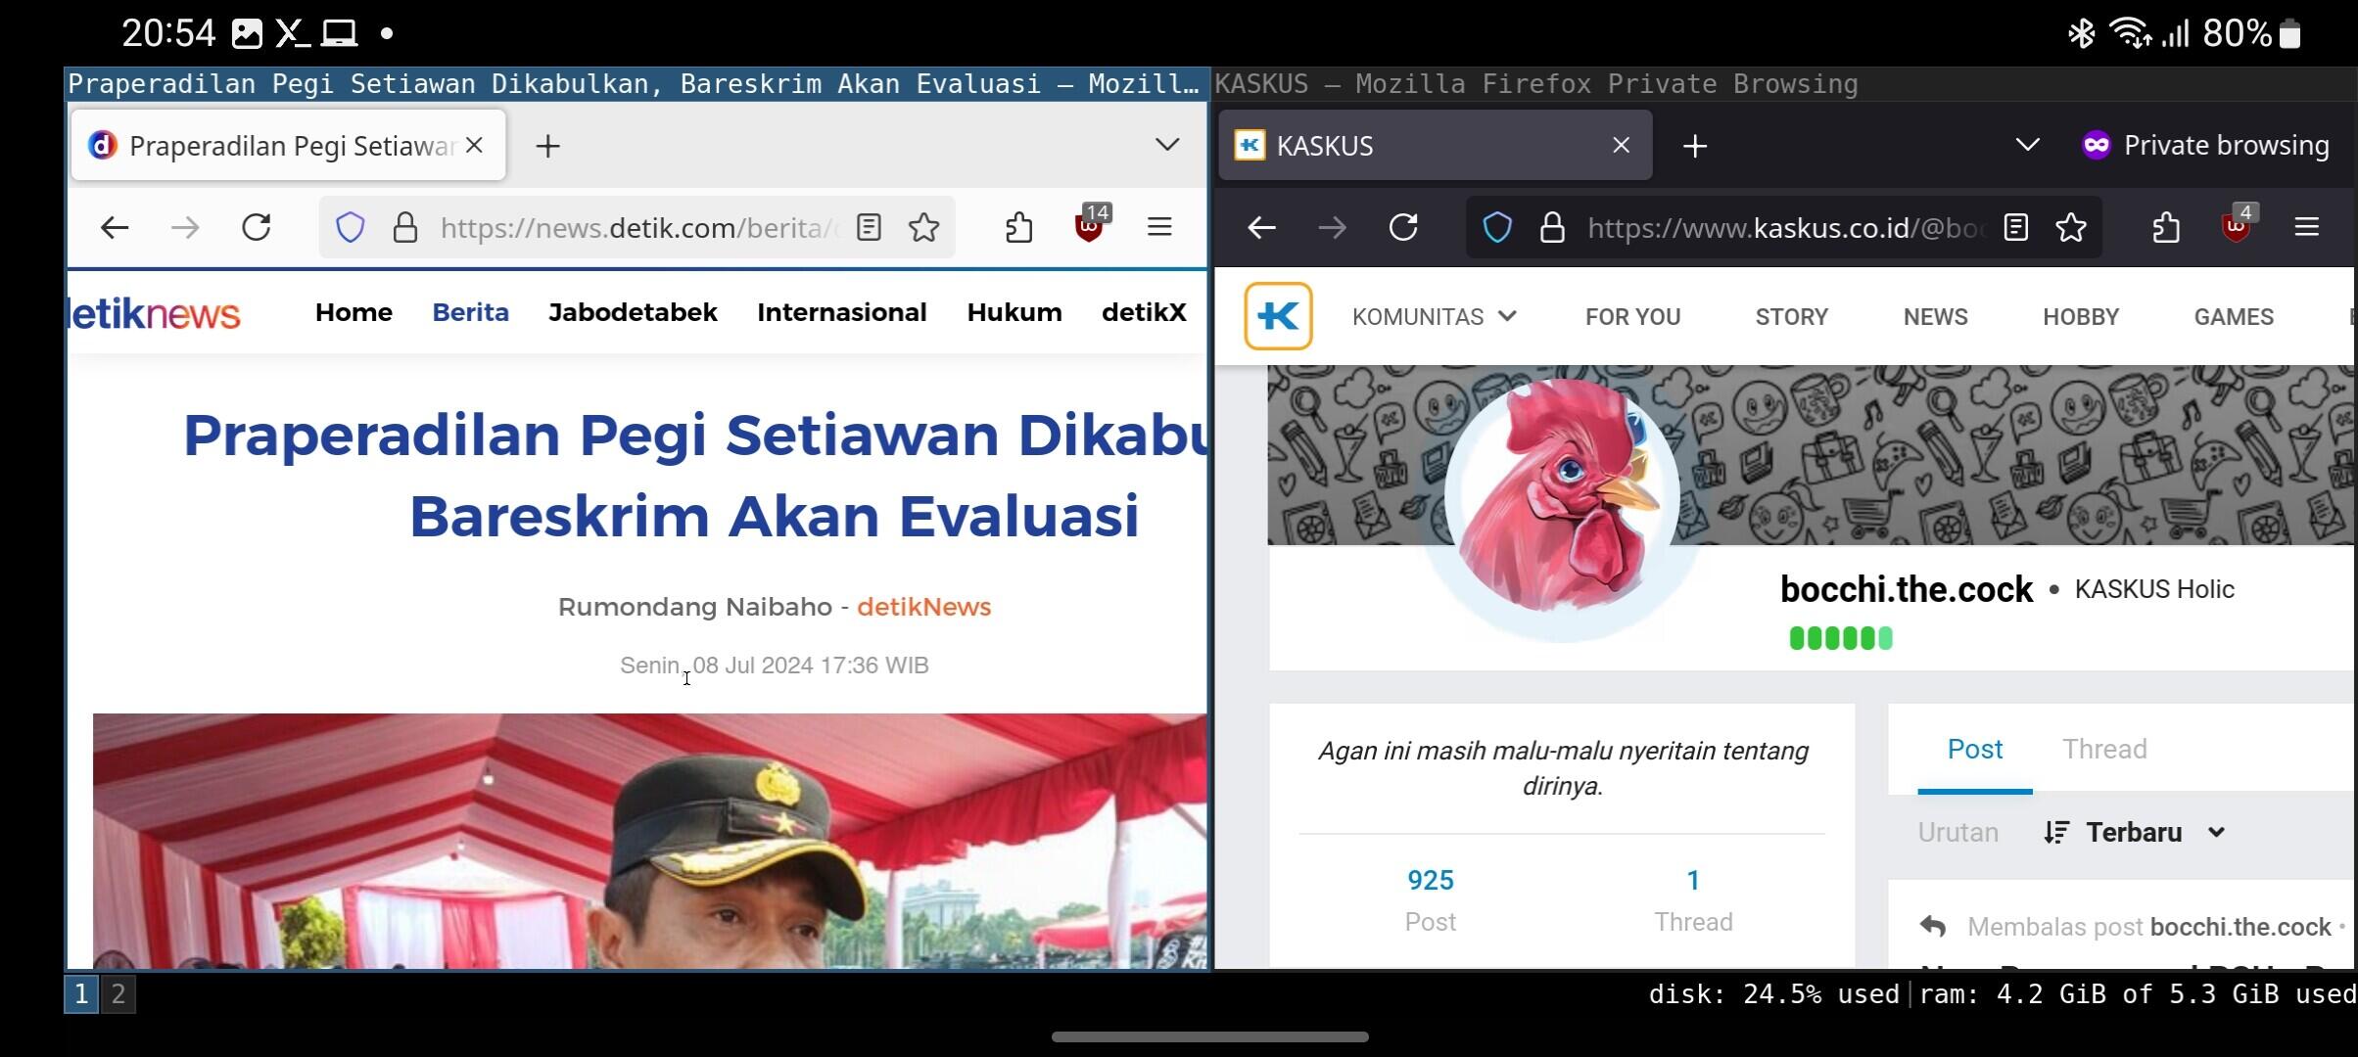Viewport: 2358px width, 1057px height.
Task: Expand tab list dropdown in detik window
Action: 1166,145
